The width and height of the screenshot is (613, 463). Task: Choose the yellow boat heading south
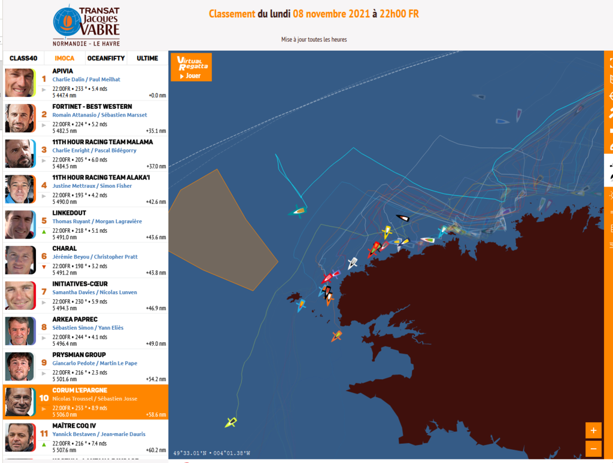click(x=387, y=231)
